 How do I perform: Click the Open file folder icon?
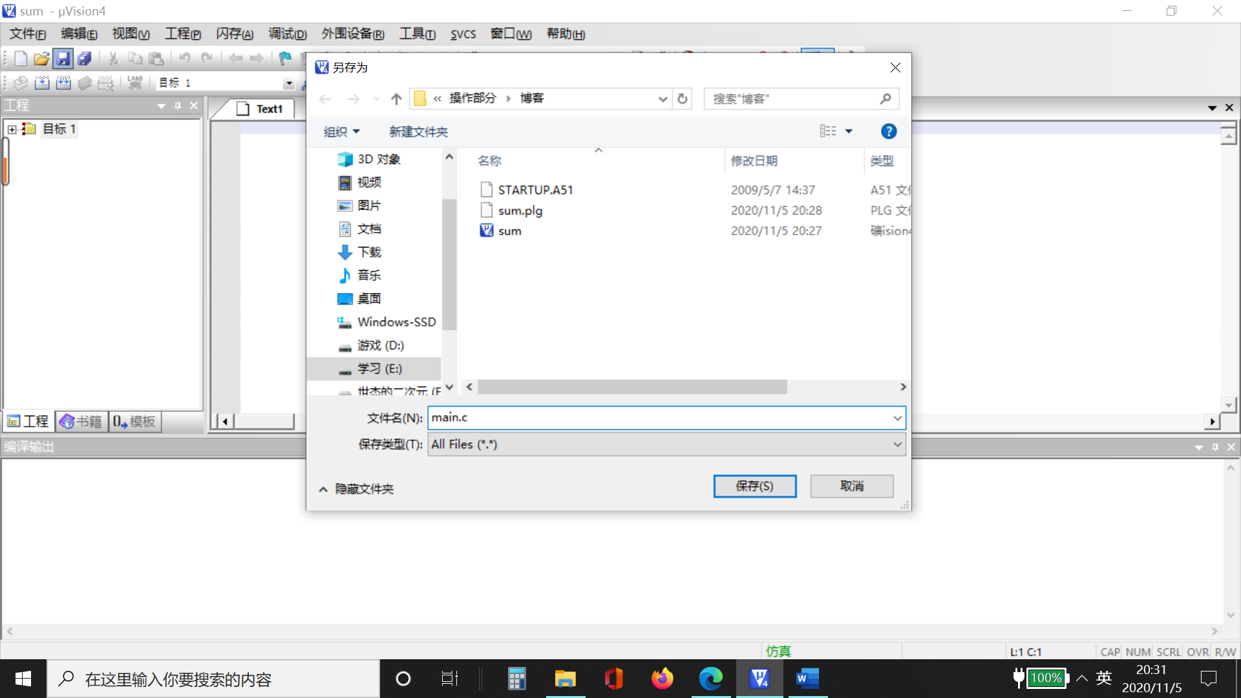tap(41, 59)
